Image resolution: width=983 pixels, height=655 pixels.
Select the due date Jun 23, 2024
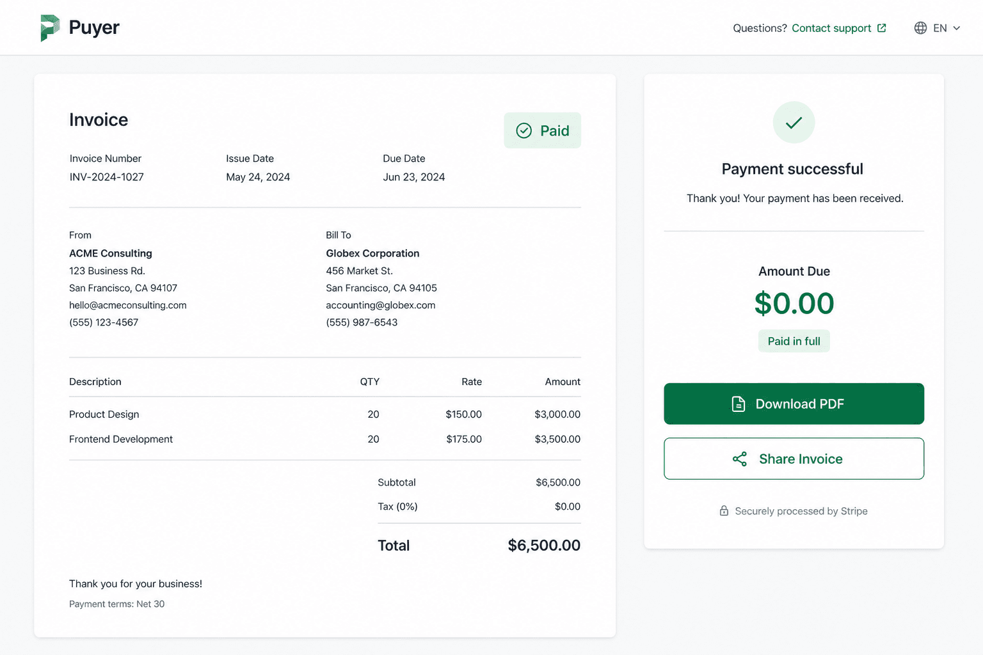click(414, 177)
